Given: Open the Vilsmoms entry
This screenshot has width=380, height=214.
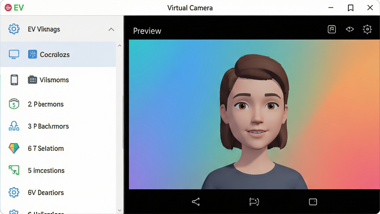Looking at the screenshot, I should click(54, 80).
